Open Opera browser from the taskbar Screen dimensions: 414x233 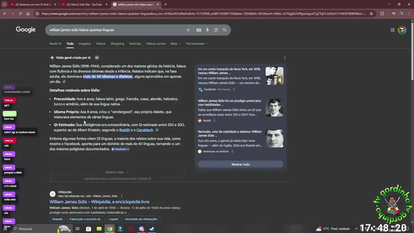coord(131,229)
